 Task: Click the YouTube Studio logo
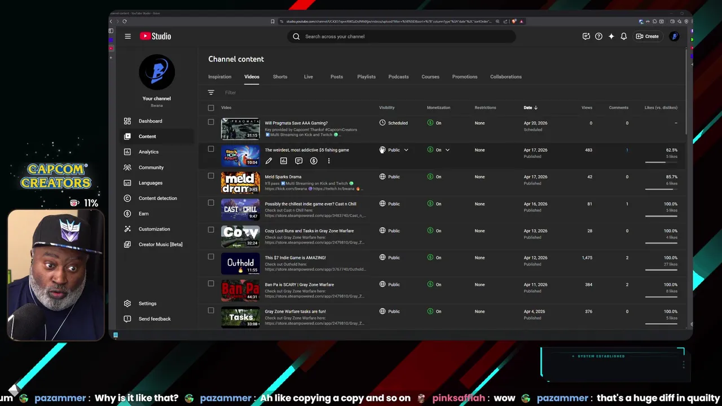coord(155,36)
